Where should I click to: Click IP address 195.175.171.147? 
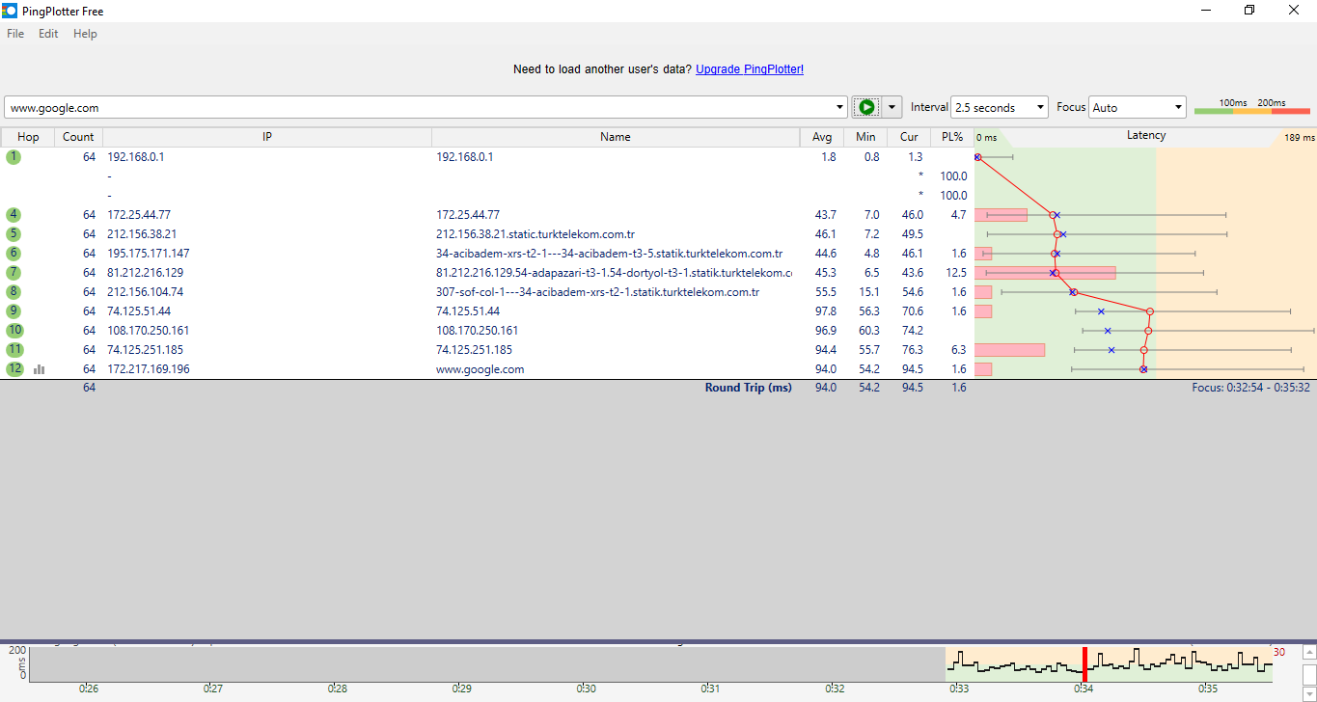click(149, 253)
